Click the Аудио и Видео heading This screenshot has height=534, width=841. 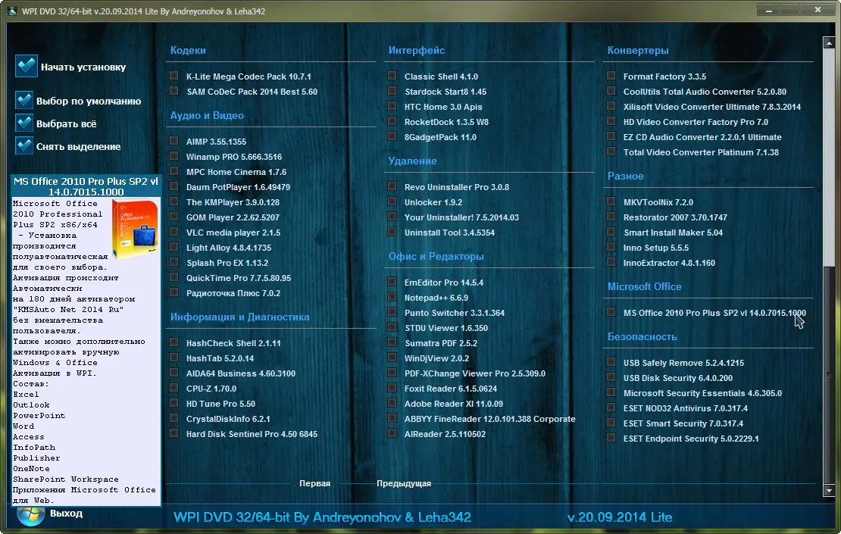207,115
